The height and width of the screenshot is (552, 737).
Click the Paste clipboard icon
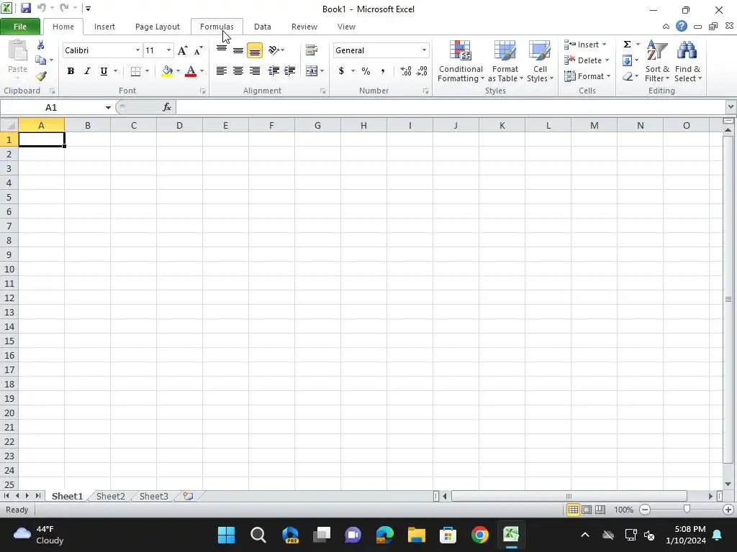pos(18,51)
